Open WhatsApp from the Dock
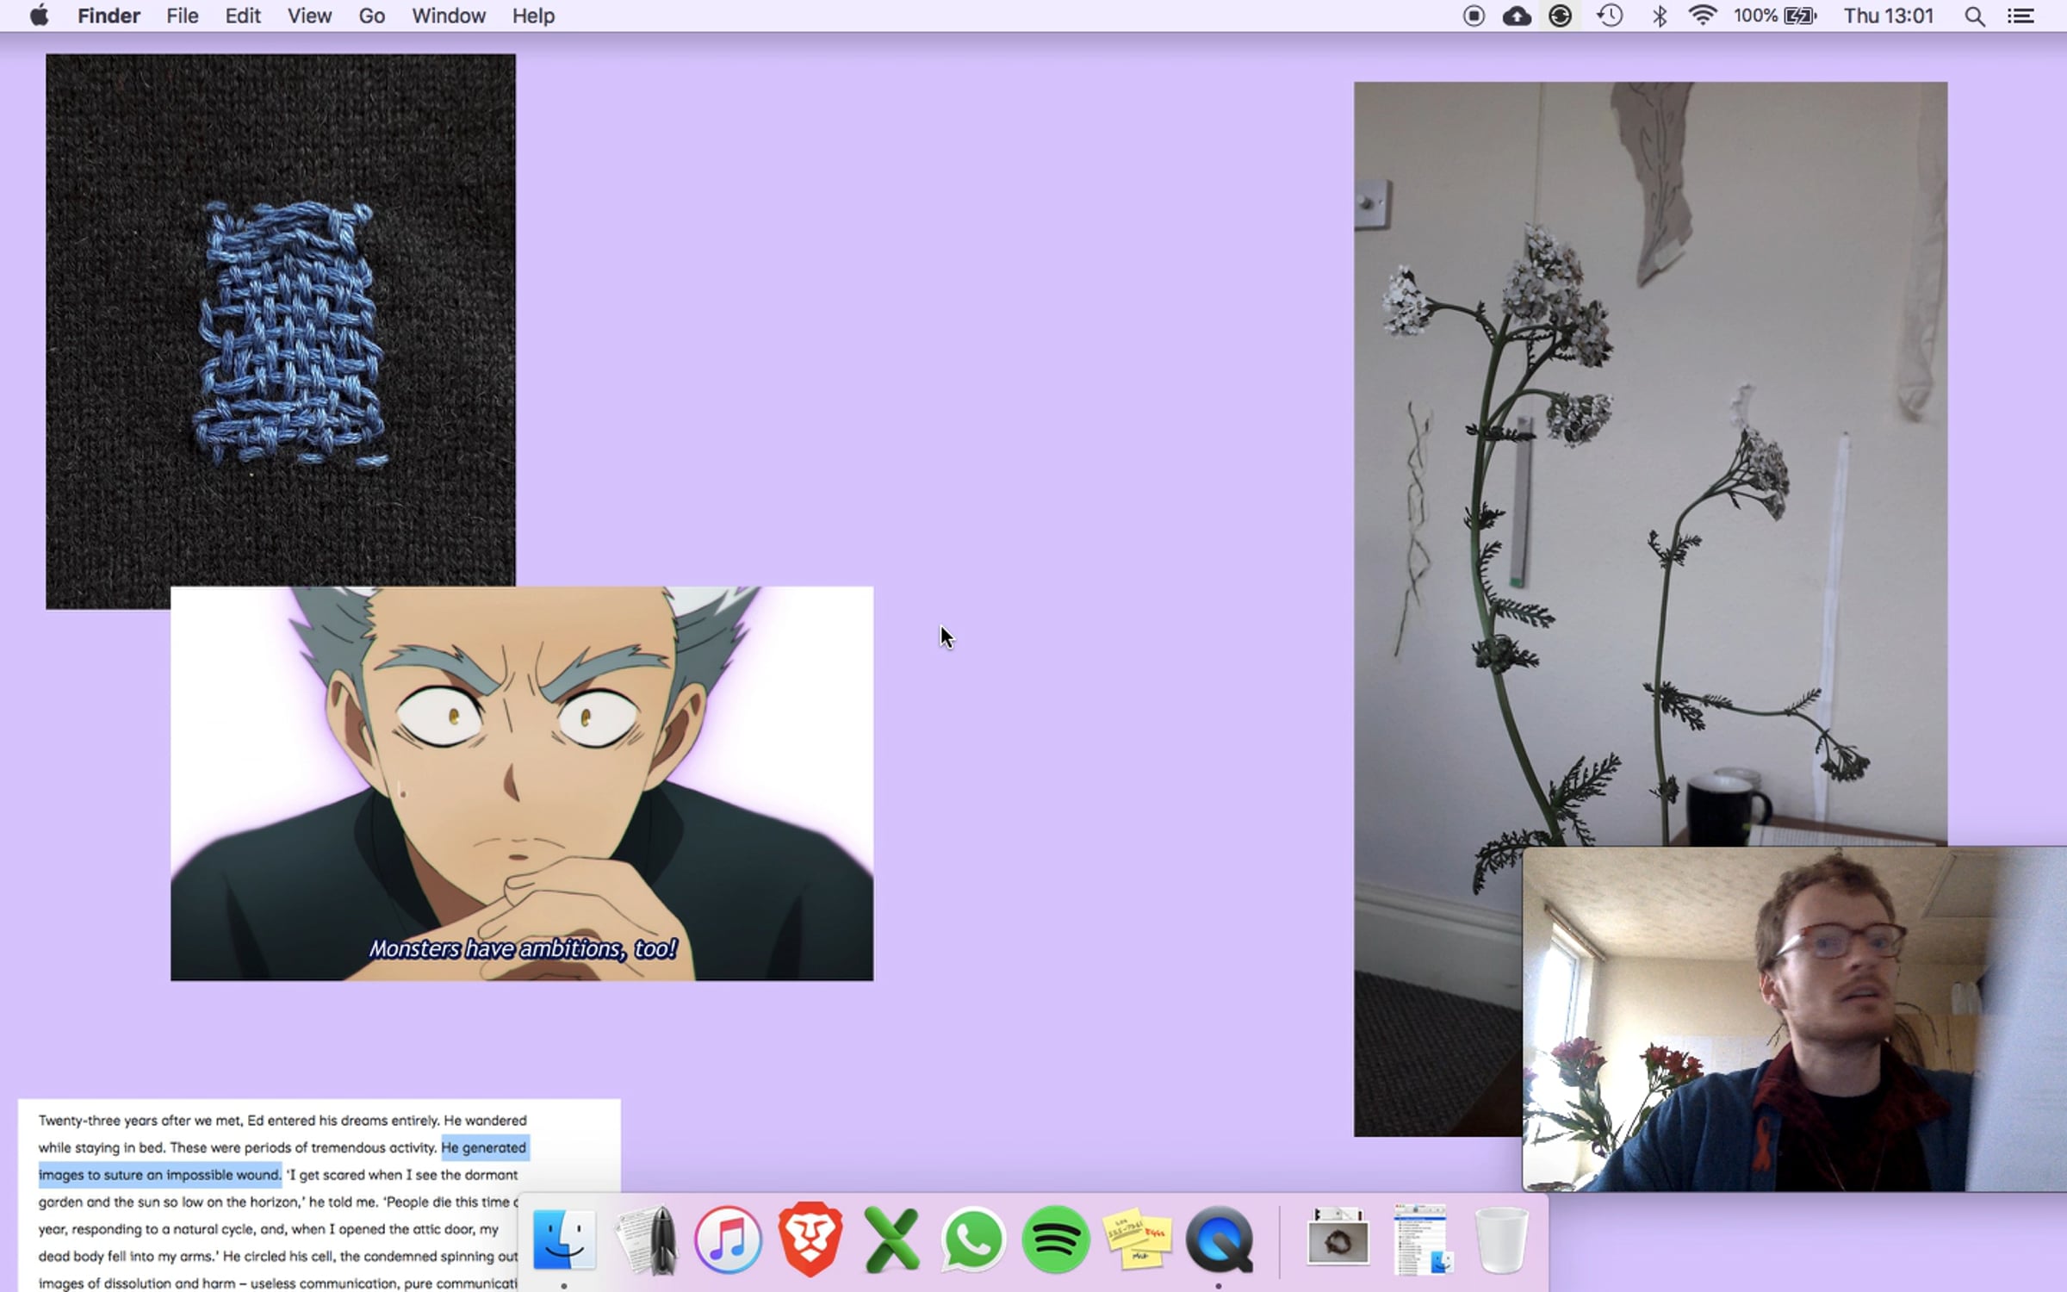The width and height of the screenshot is (2067, 1292). tap(973, 1239)
